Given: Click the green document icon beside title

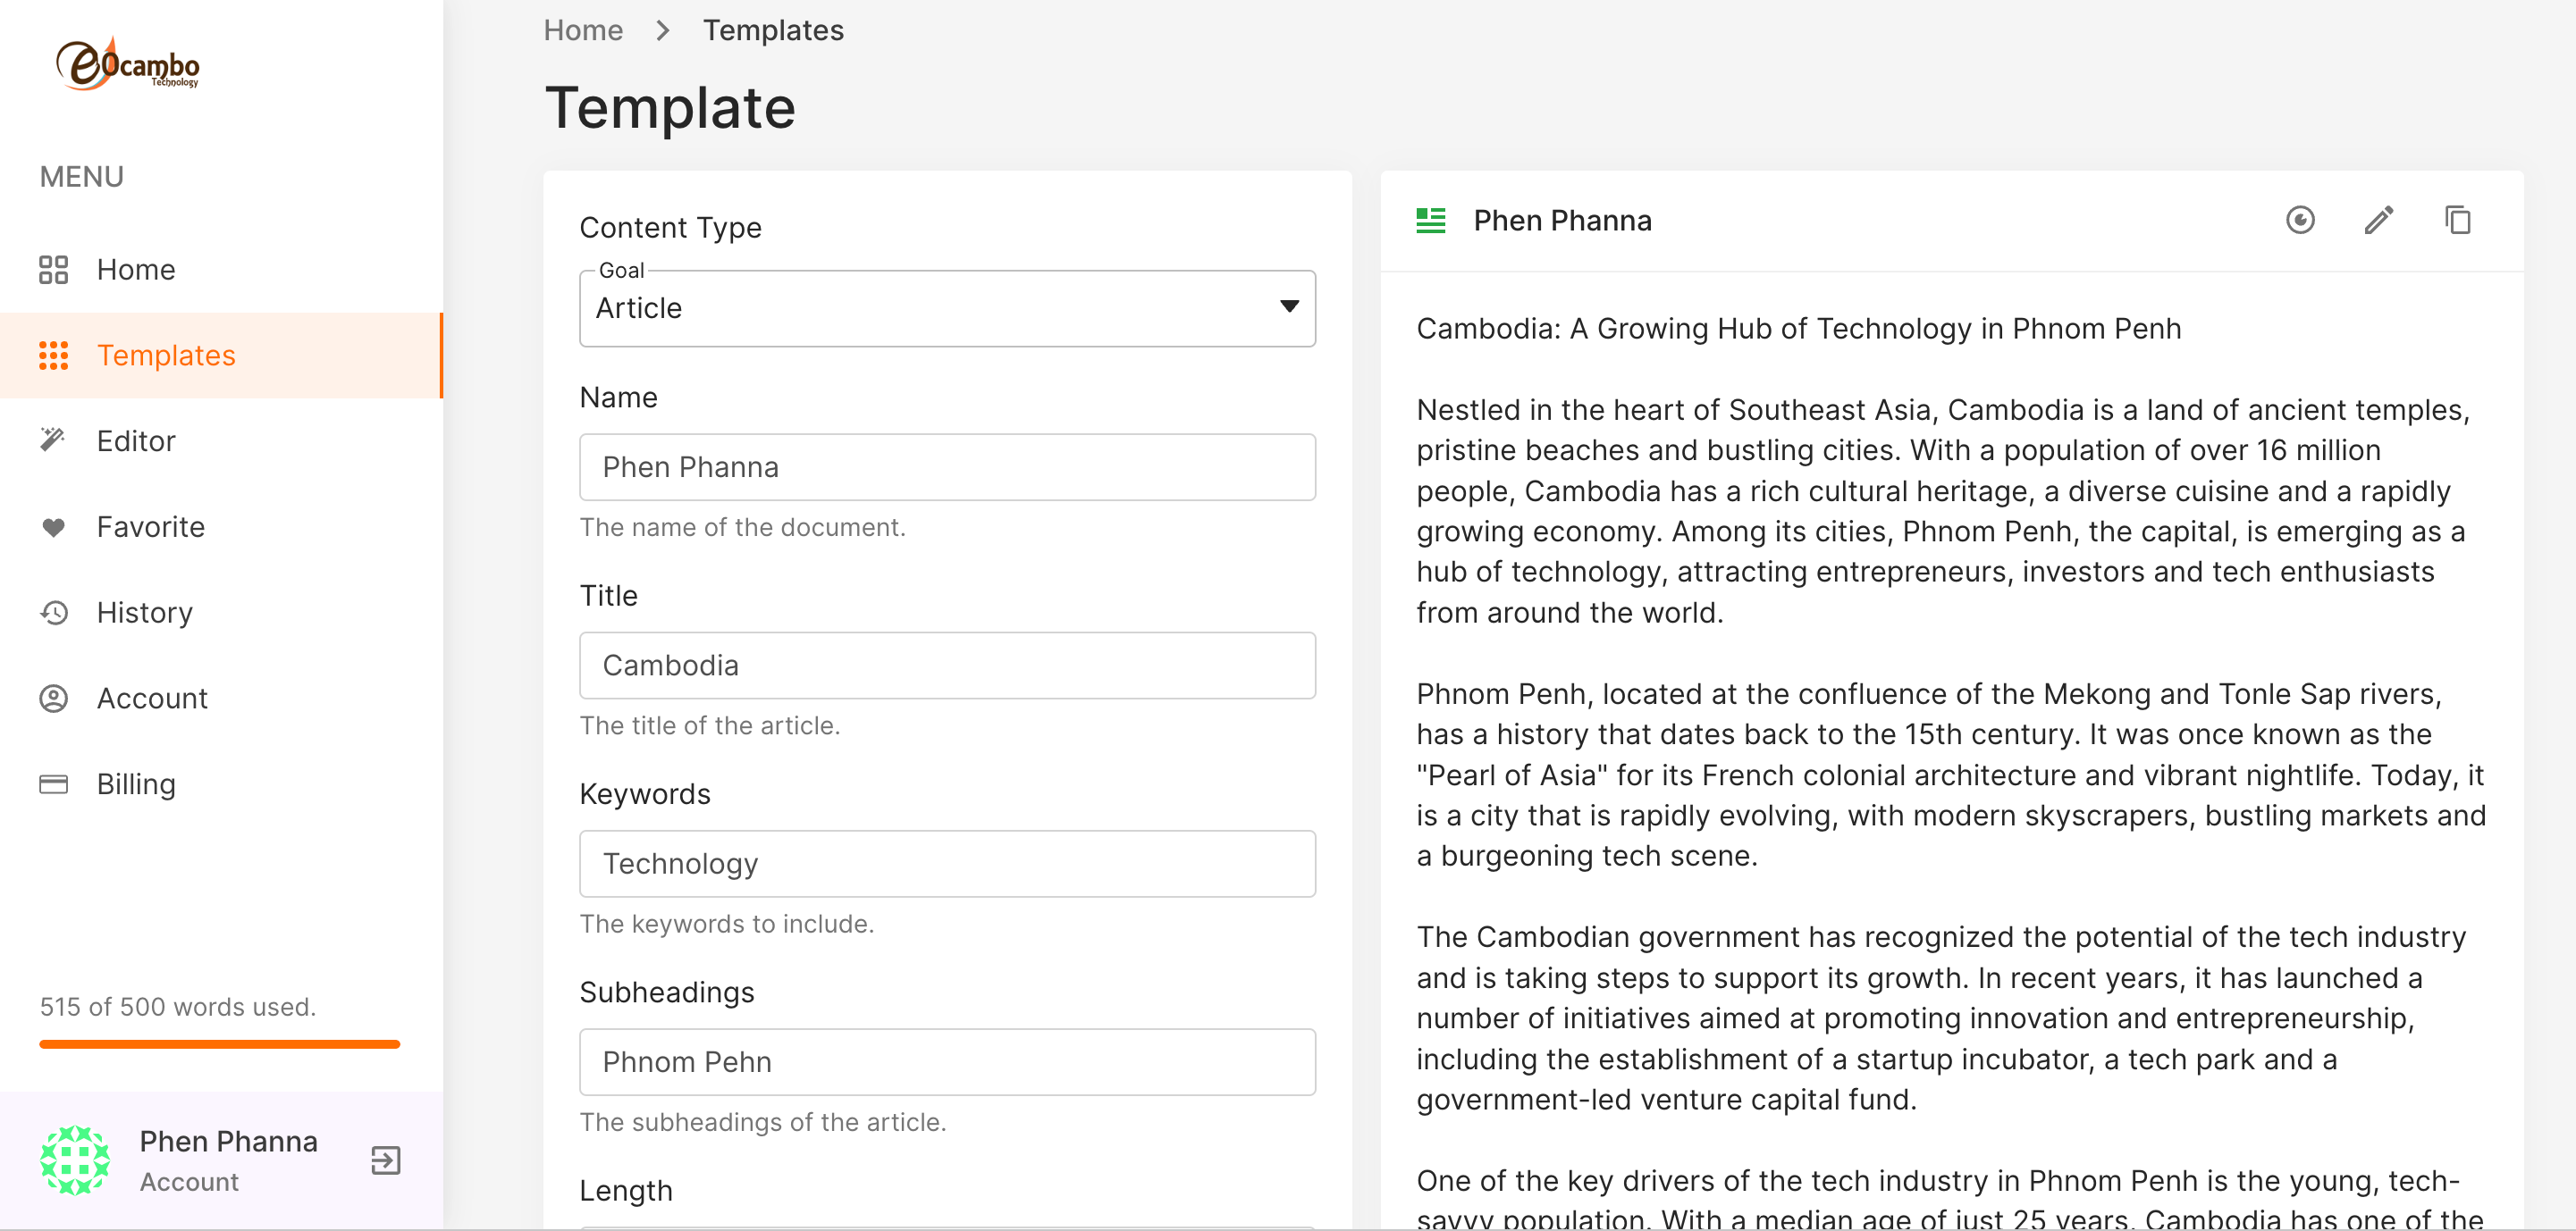Looking at the screenshot, I should tap(1430, 220).
